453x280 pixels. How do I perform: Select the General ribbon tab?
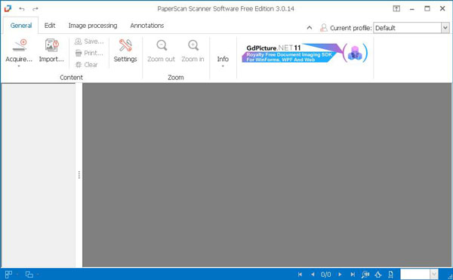click(x=21, y=26)
